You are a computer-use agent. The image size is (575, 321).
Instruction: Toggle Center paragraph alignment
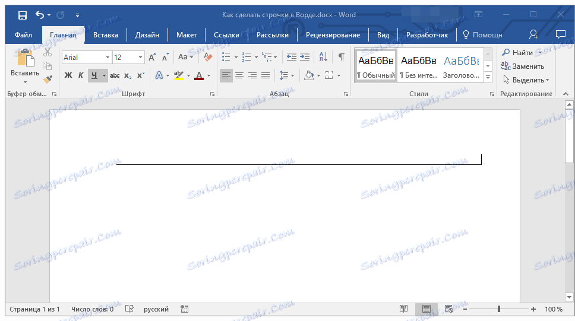tap(239, 75)
